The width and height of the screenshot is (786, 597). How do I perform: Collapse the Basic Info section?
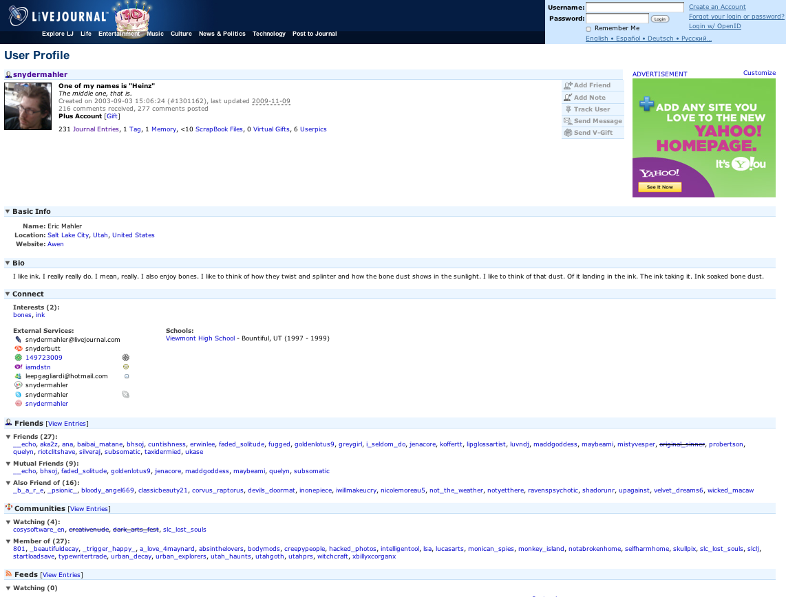pyautogui.click(x=8, y=211)
